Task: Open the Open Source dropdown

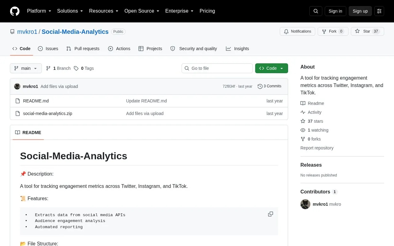Action: [x=142, y=11]
